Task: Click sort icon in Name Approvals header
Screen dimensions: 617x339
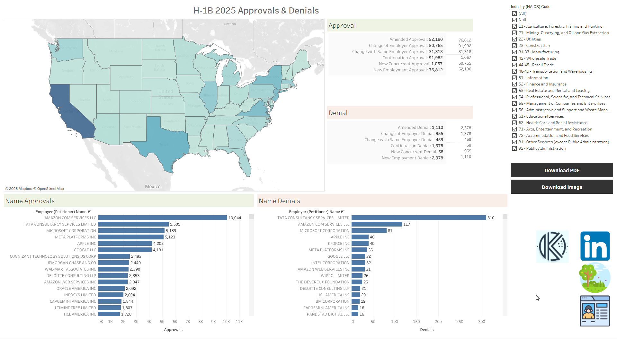Action: click(x=89, y=211)
